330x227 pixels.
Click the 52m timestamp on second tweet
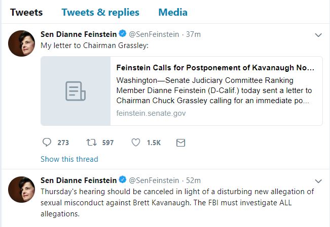click(194, 180)
